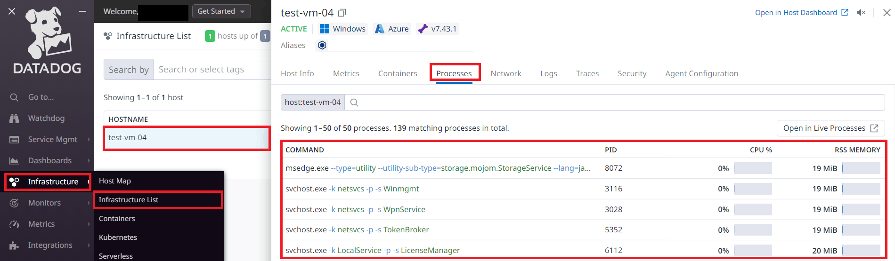Copy hostname icon next to test-vm-04
The width and height of the screenshot is (895, 261).
click(x=342, y=13)
